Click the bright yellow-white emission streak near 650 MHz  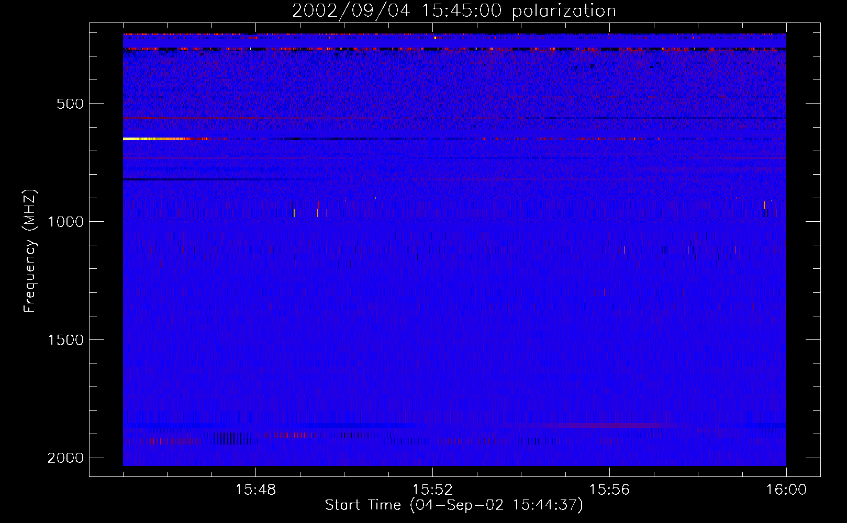pyautogui.click(x=157, y=139)
